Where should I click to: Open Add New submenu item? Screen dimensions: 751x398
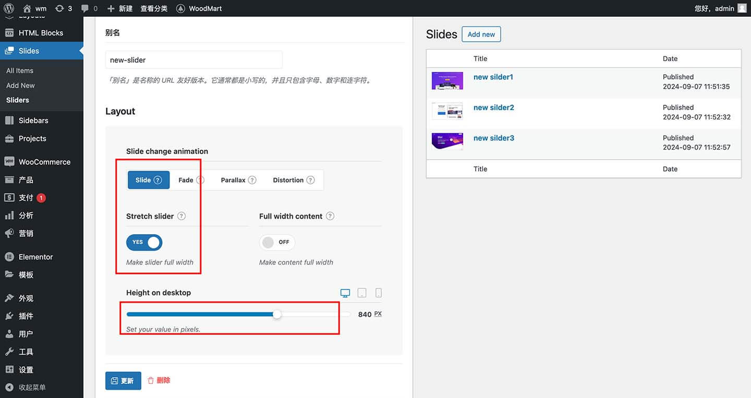(20, 86)
